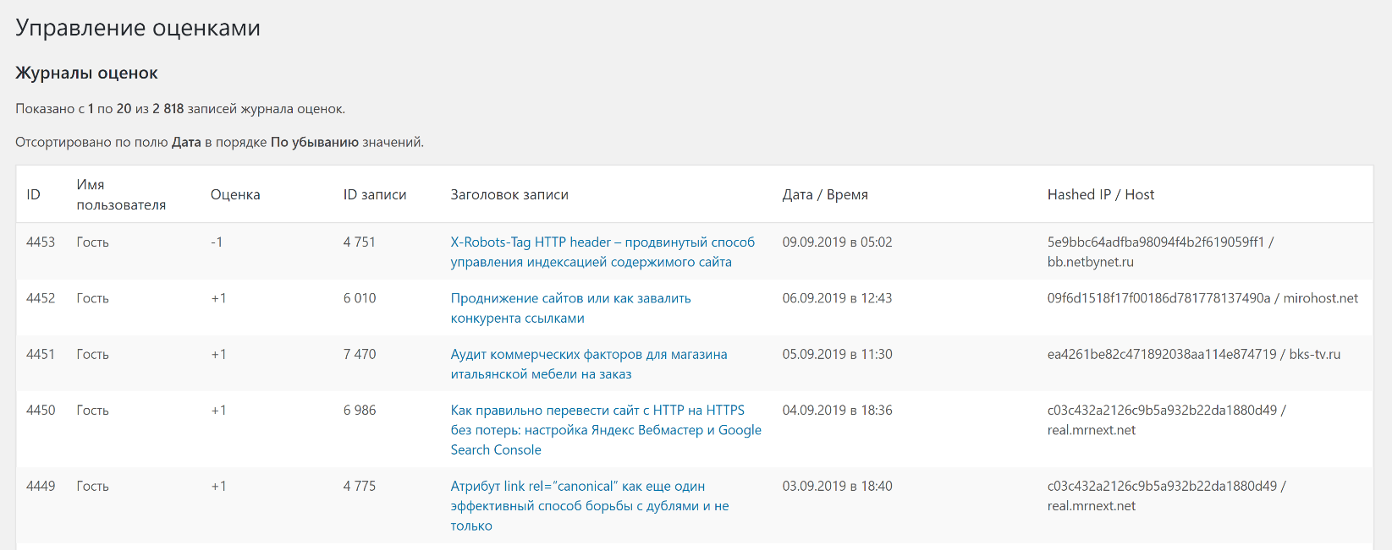Open the HTTP на HTTPS migration post link
The width and height of the screenshot is (1392, 550).
point(597,411)
